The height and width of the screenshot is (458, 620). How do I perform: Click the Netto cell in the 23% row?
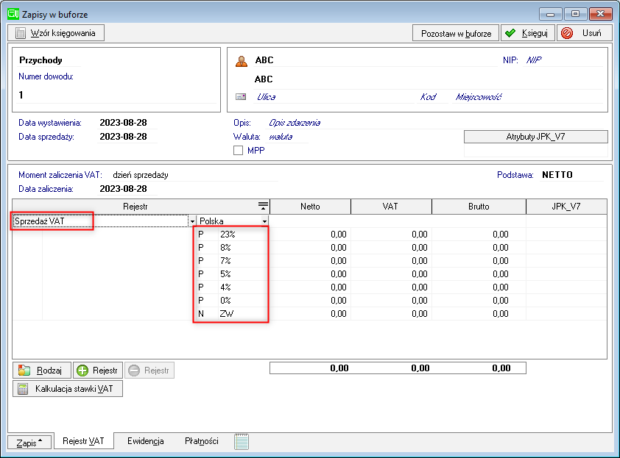click(x=311, y=235)
